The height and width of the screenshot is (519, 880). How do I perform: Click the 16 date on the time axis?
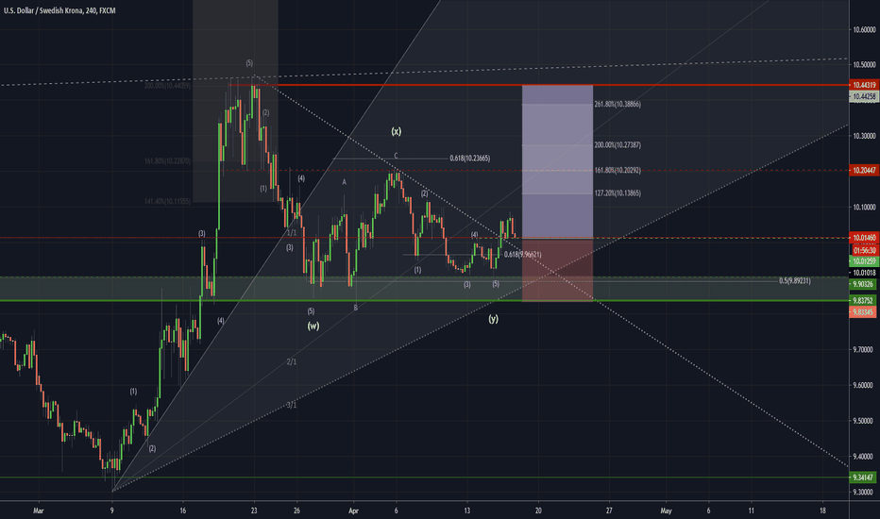click(x=182, y=511)
